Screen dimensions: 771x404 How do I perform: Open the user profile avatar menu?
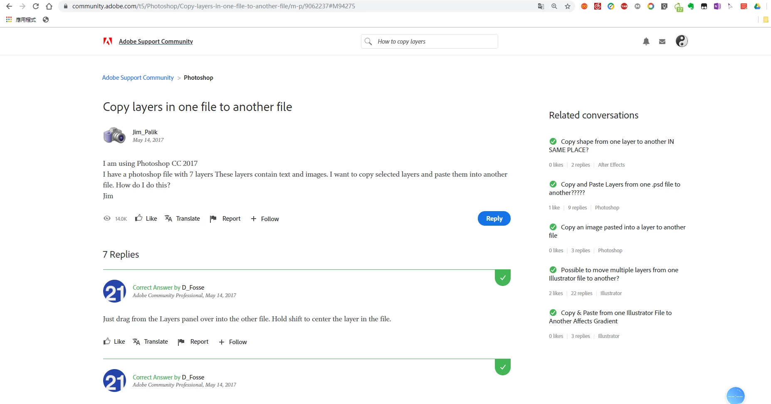[682, 41]
